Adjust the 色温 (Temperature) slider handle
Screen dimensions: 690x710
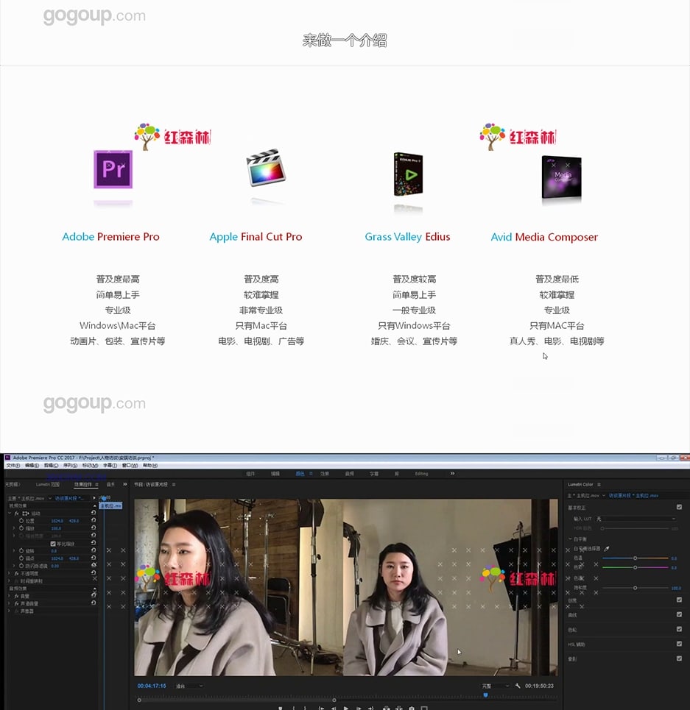[x=636, y=558]
